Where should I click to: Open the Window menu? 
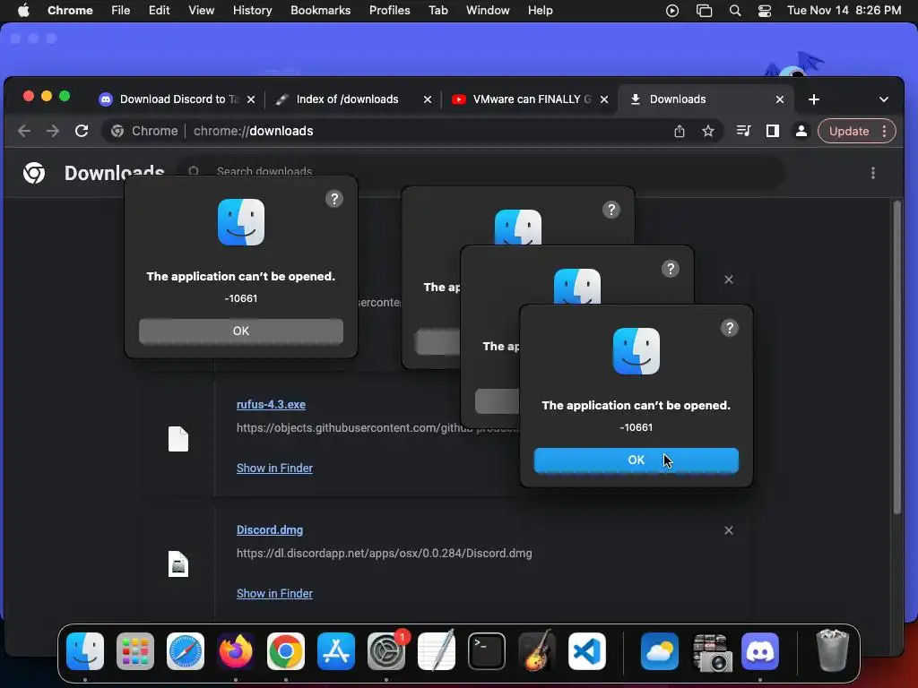488,11
